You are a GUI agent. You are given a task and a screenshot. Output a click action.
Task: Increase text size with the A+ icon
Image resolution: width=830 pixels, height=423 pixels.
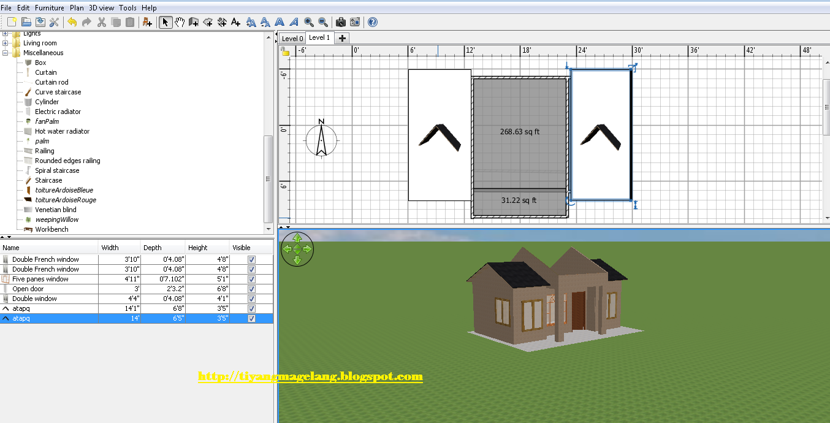[251, 22]
